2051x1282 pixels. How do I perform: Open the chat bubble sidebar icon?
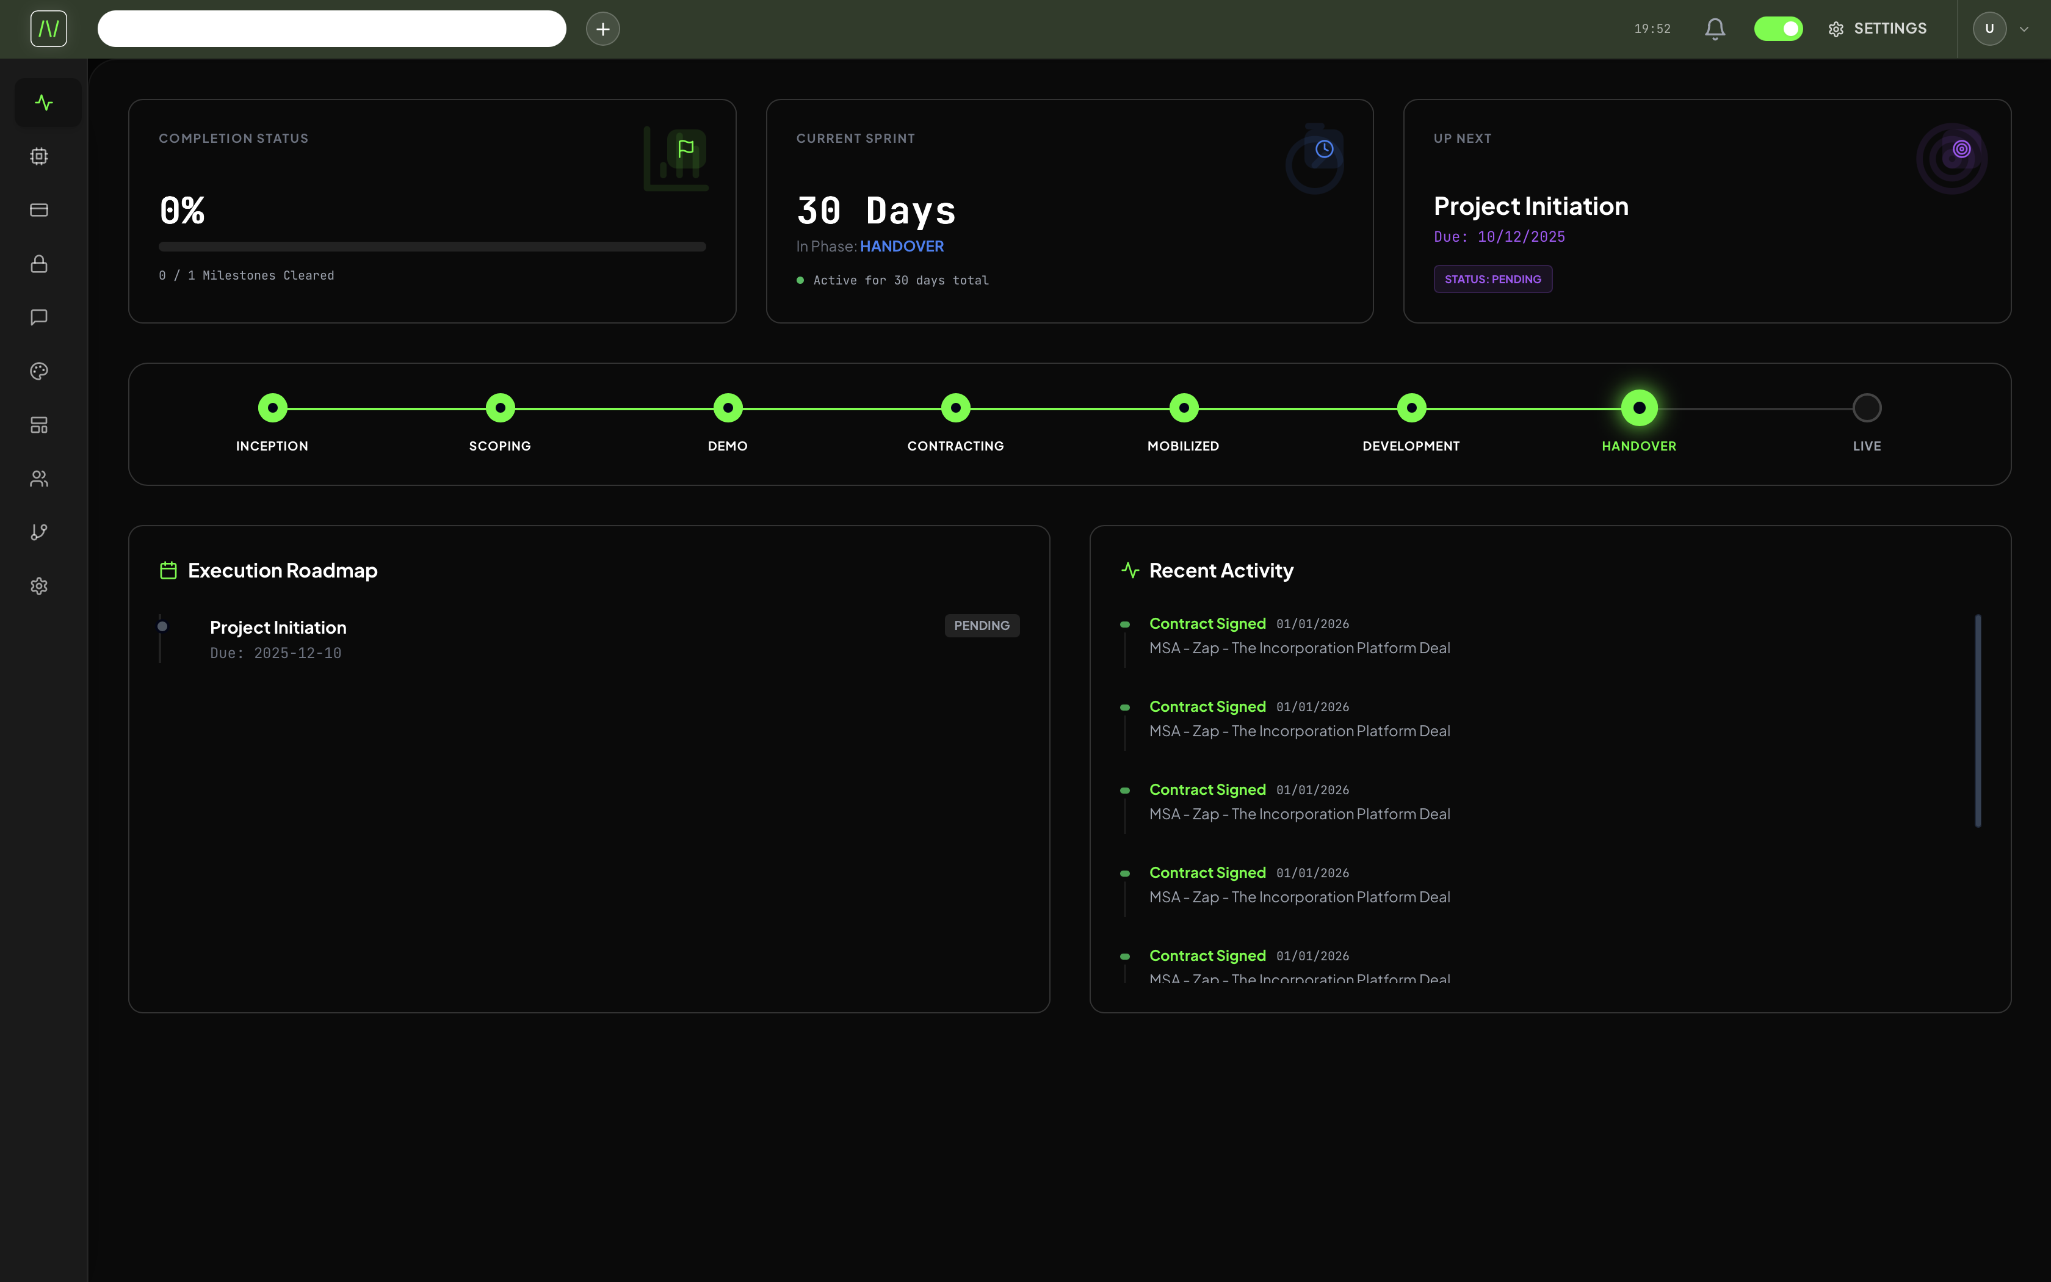(39, 317)
